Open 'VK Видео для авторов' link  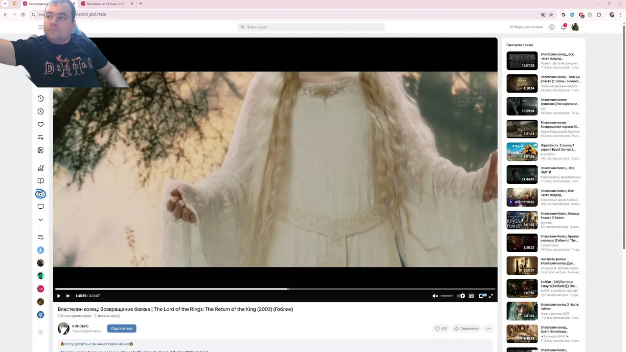pos(526,27)
